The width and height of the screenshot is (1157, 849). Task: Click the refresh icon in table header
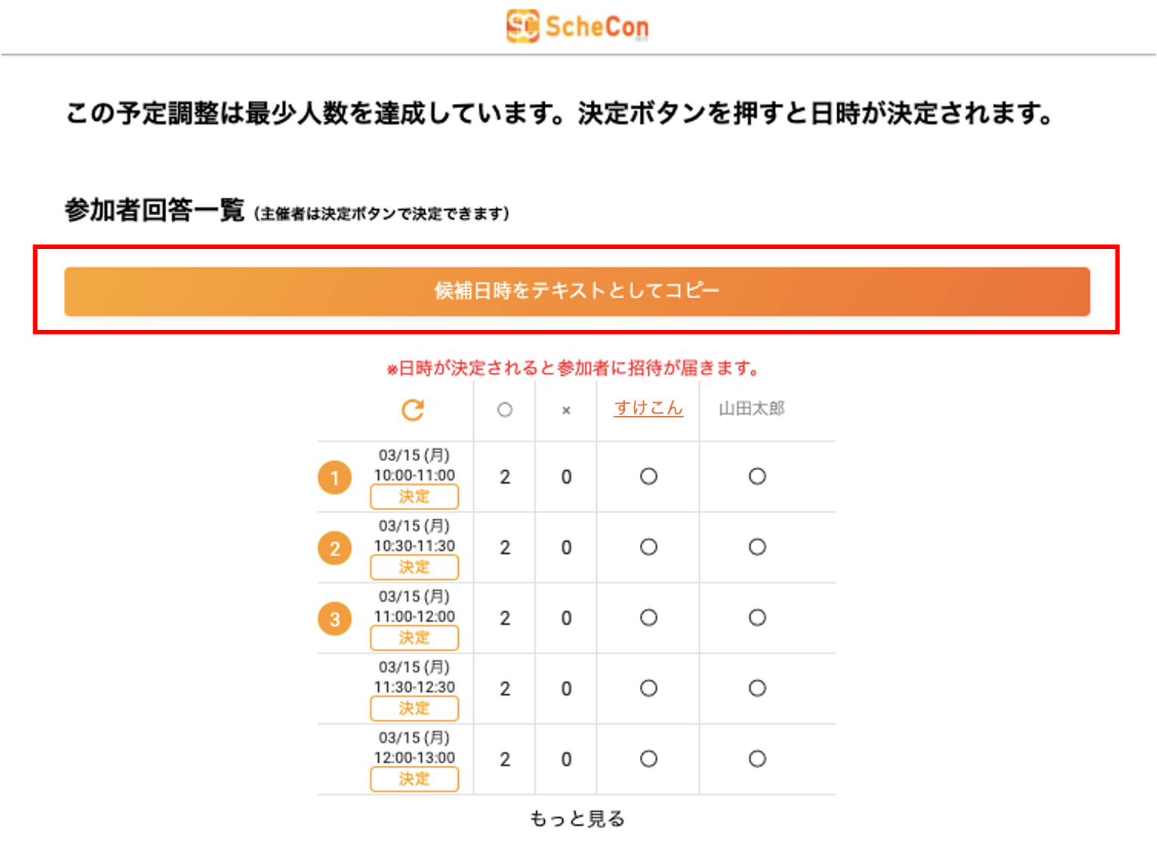pyautogui.click(x=413, y=410)
